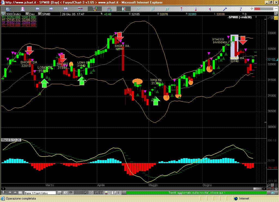Open the Day timeframe dropdown
The width and height of the screenshot is (279, 202).
pos(40,14)
